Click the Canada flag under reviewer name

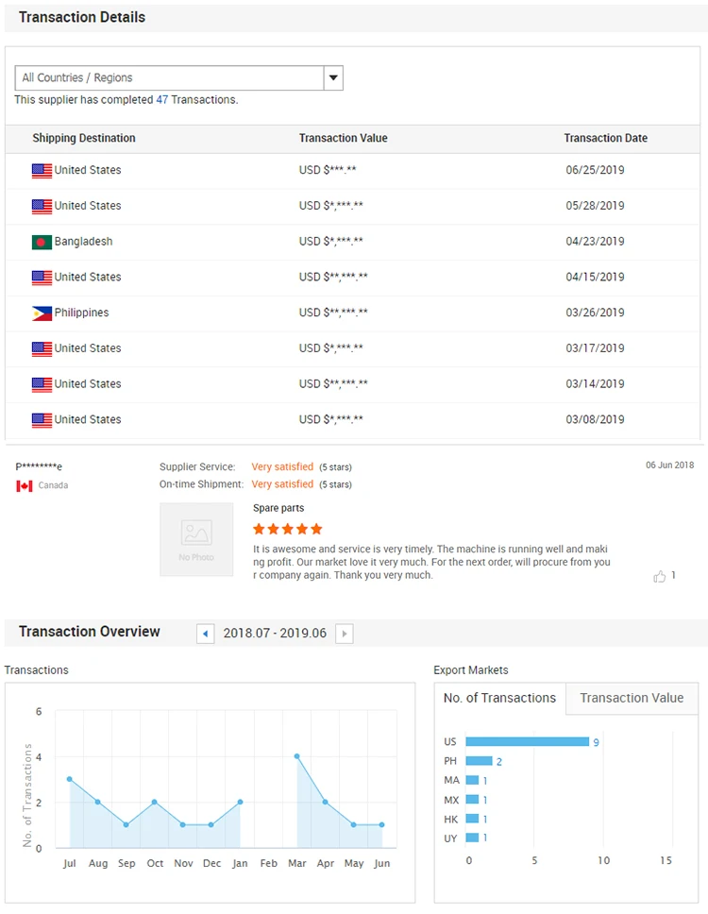[x=25, y=486]
